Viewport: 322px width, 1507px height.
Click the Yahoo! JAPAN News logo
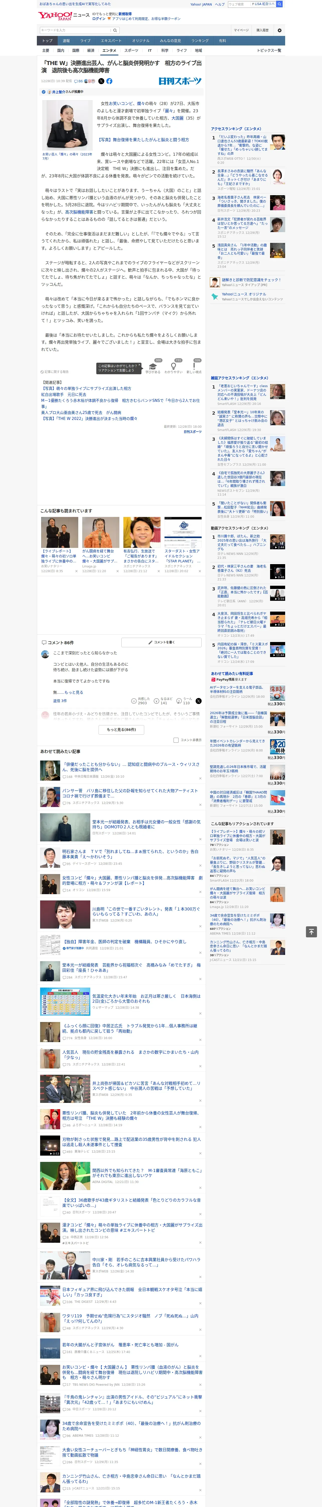64,16
